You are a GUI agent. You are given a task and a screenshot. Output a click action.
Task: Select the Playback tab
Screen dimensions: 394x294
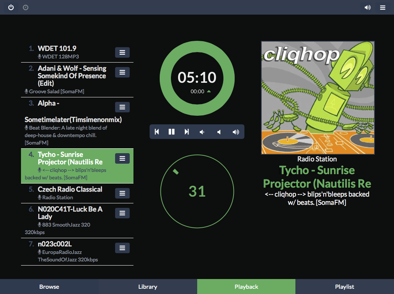pyautogui.click(x=246, y=287)
